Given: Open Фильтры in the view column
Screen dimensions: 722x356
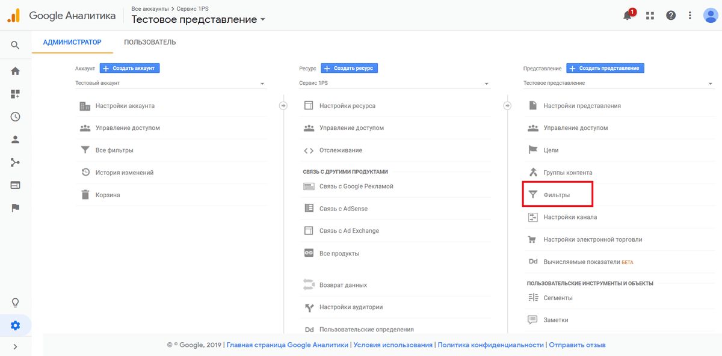Looking at the screenshot, I should (x=557, y=195).
